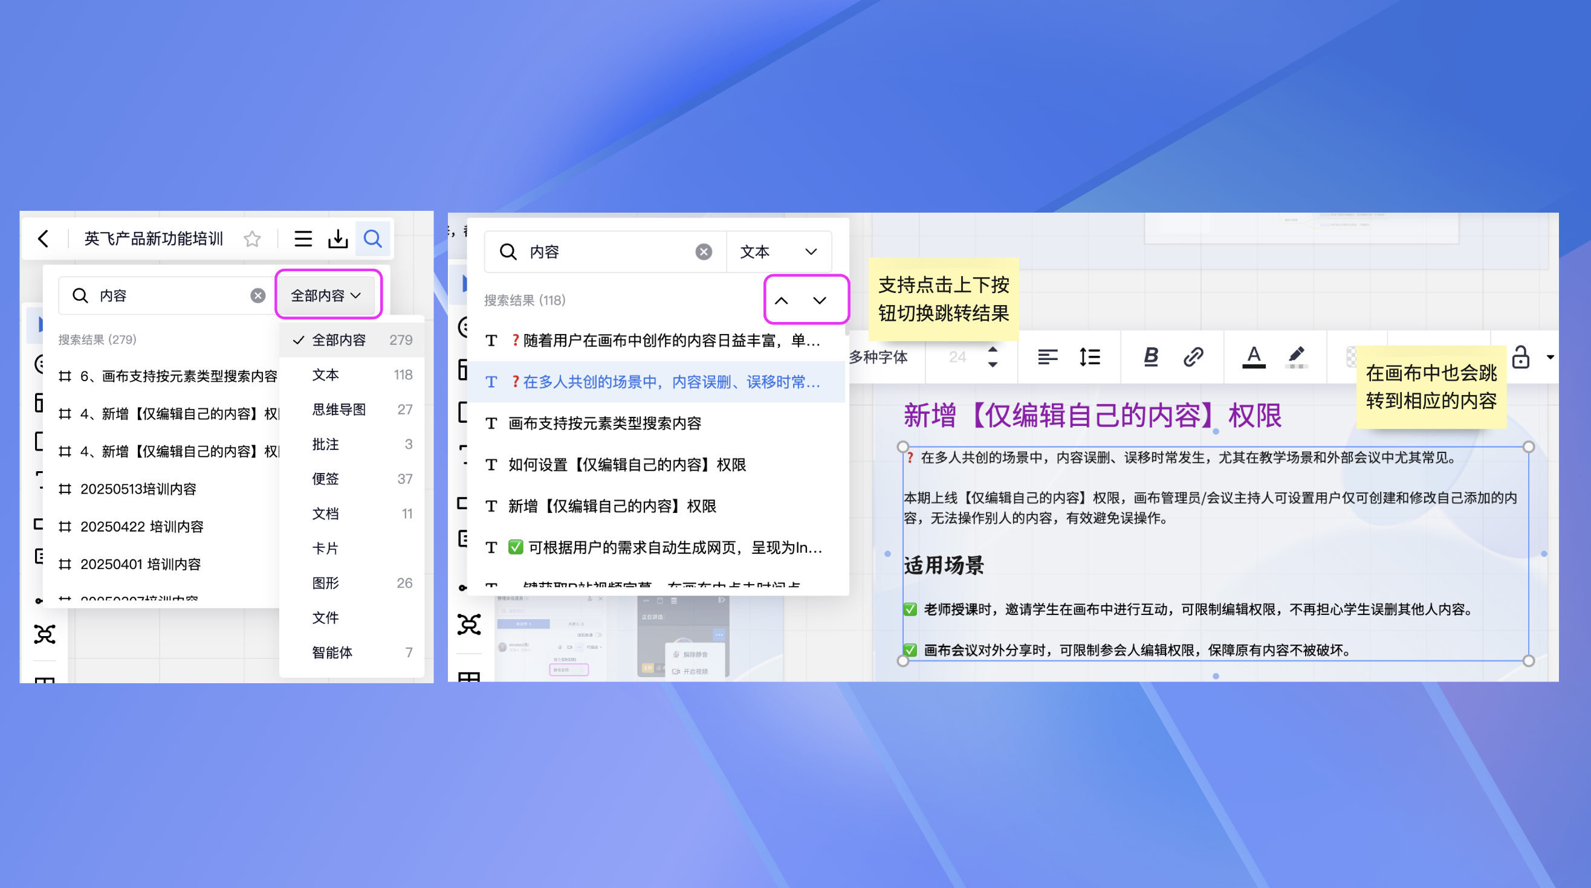1591x888 pixels.
Task: Choose 图形 filter option
Action: point(352,583)
